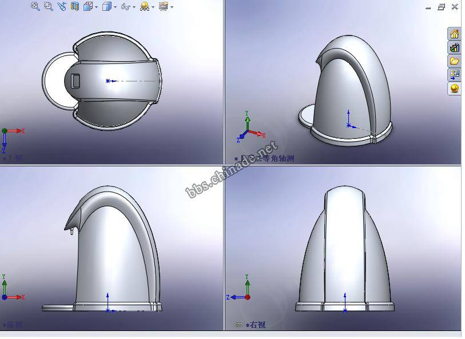Open the Hide/Show Items dropdown arrow
Image resolution: width=465 pixels, height=339 pixels.
pos(134,7)
